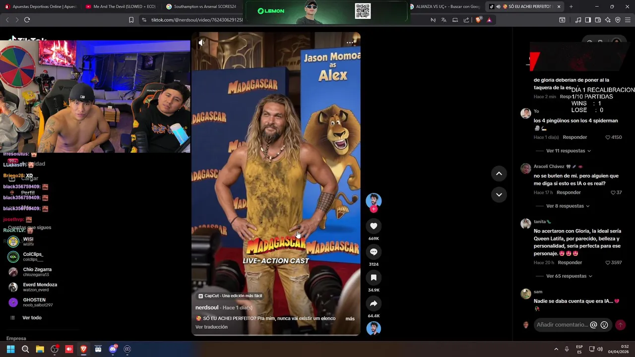635x357 pixels.
Task: Go to the next video with down arrow
Action: [x=499, y=194]
